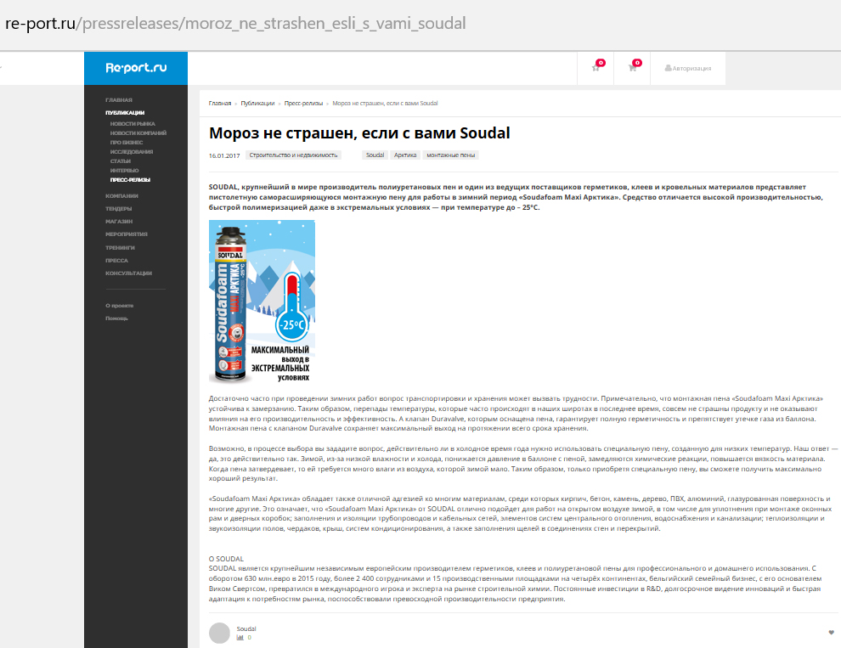This screenshot has width=841, height=648.
Task: Select ИССЛЕДОВАНИЯ submenu item
Action: click(132, 152)
